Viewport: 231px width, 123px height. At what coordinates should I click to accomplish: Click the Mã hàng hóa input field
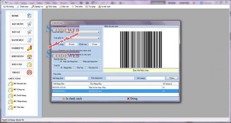76,78
